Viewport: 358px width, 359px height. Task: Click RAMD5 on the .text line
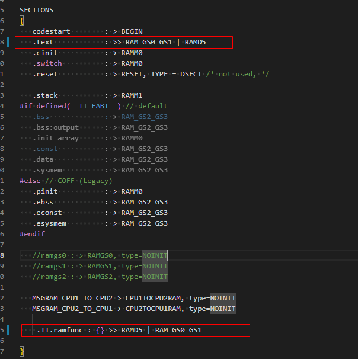(x=195, y=42)
